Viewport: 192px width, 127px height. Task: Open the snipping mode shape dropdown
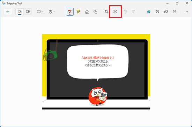pos(40,12)
